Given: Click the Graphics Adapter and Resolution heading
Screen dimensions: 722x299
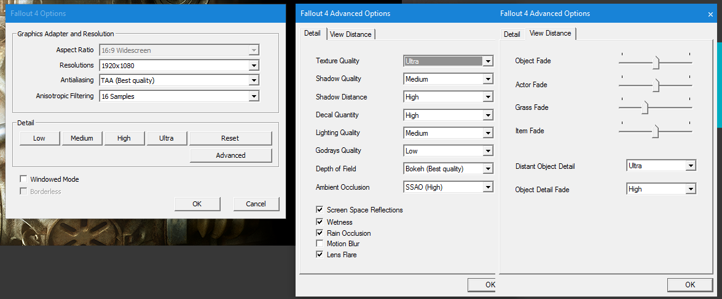Looking at the screenshot, I should click(66, 34).
